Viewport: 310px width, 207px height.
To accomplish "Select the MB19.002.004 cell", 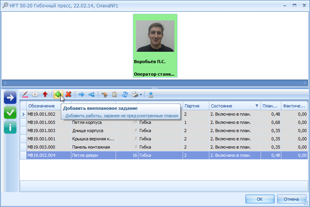I will (49, 155).
